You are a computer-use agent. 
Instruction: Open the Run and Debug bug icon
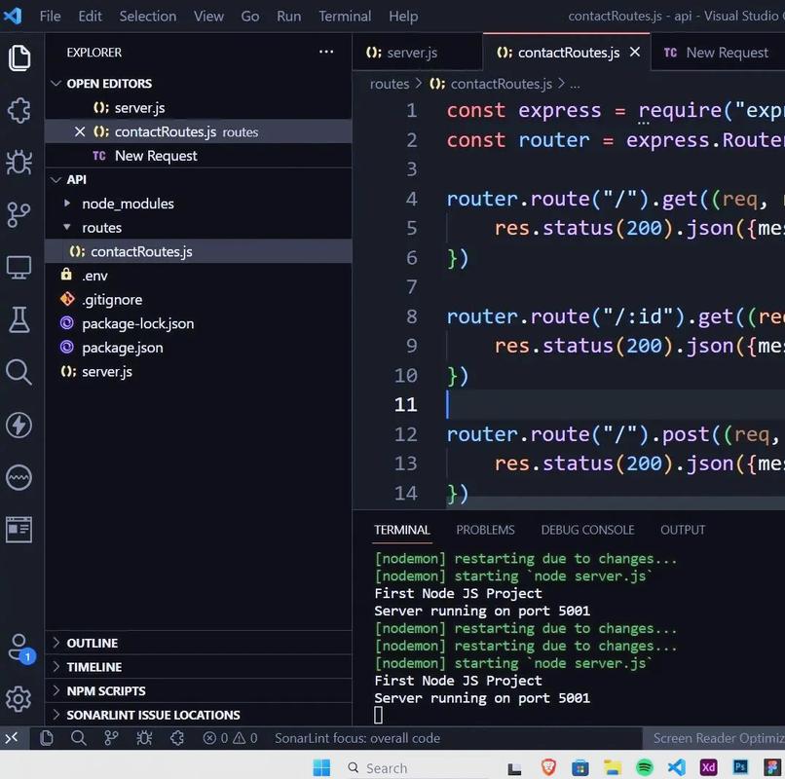coord(20,162)
